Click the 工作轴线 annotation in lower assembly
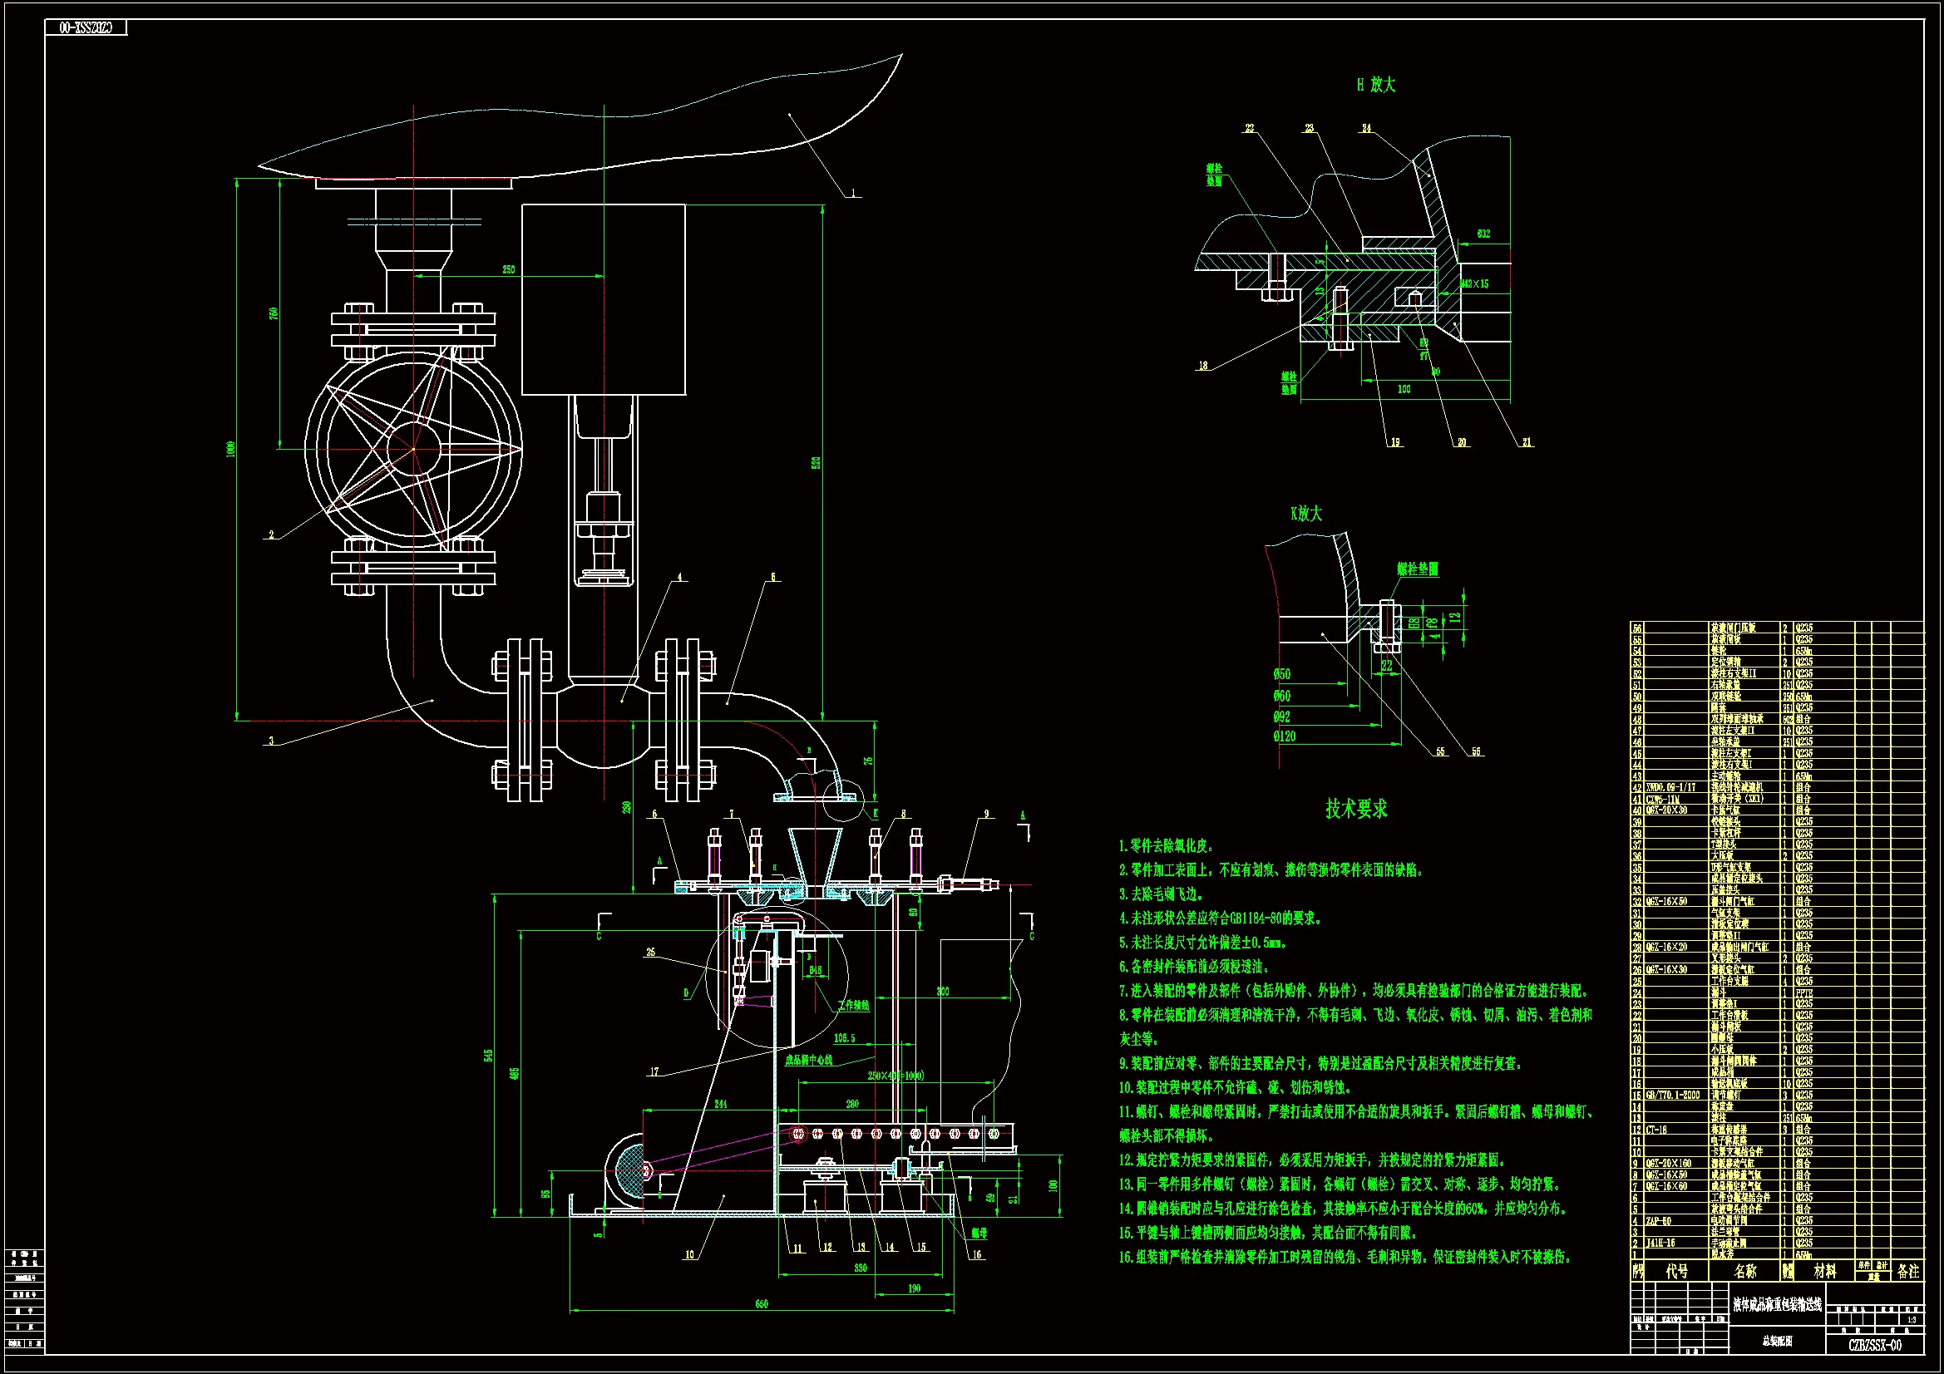 click(853, 1006)
